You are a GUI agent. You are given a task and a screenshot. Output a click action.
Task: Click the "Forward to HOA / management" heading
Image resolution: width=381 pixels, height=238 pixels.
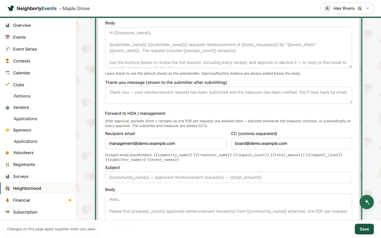click(x=135, y=113)
